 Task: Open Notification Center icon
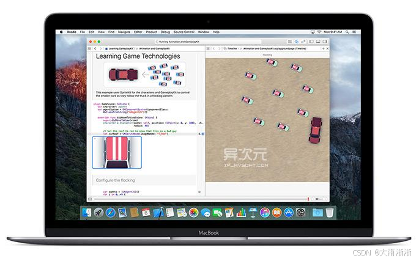point(354,32)
